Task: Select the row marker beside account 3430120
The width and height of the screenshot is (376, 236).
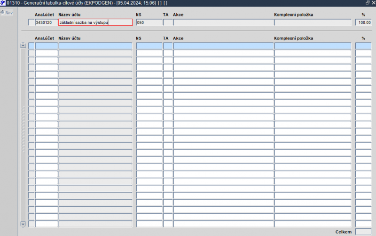Action: click(31, 23)
